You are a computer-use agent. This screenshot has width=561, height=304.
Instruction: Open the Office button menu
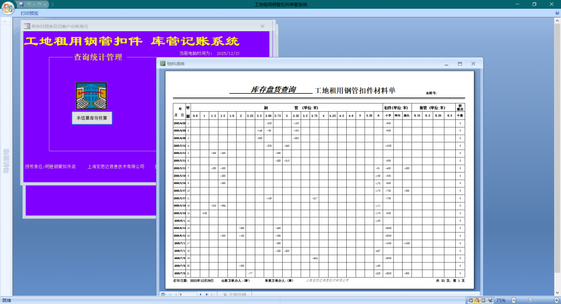(8, 8)
